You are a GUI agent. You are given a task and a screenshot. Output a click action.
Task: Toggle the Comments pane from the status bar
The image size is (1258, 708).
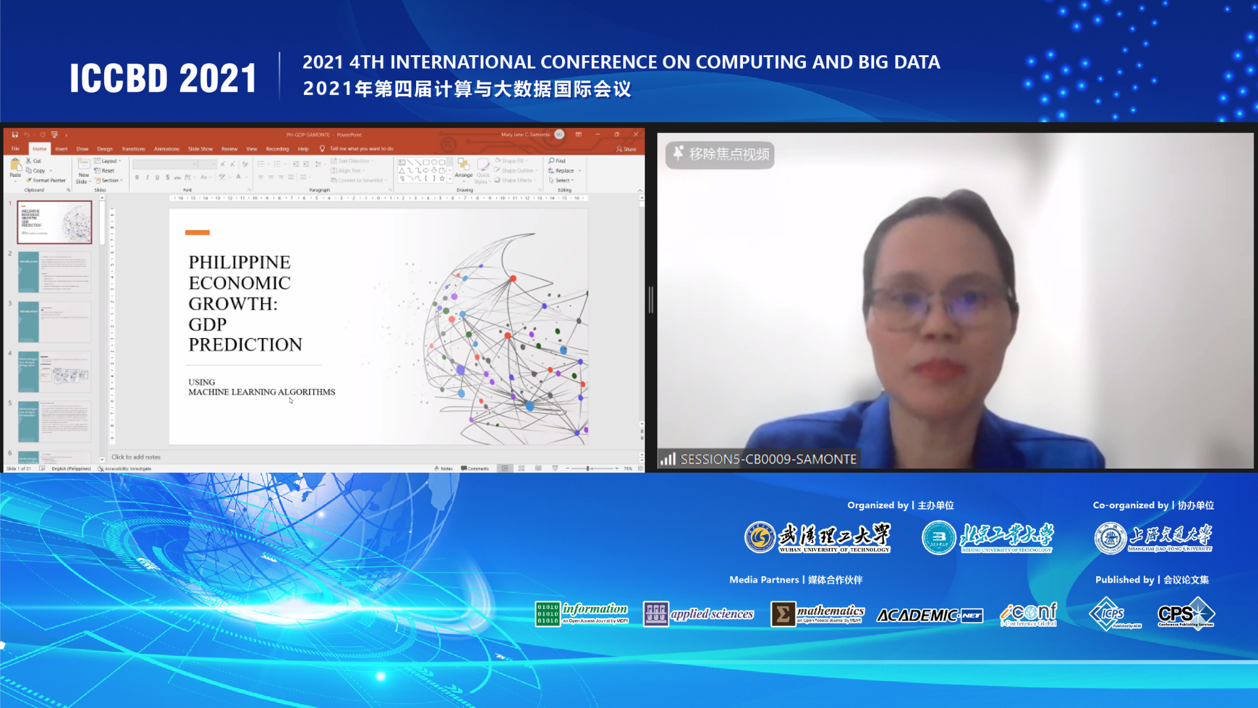[x=475, y=469]
